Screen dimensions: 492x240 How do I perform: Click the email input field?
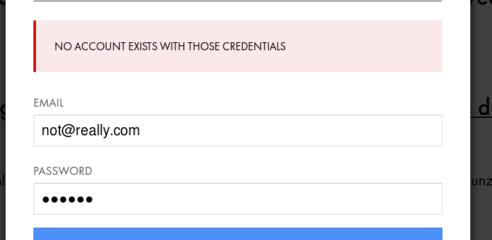click(x=238, y=130)
